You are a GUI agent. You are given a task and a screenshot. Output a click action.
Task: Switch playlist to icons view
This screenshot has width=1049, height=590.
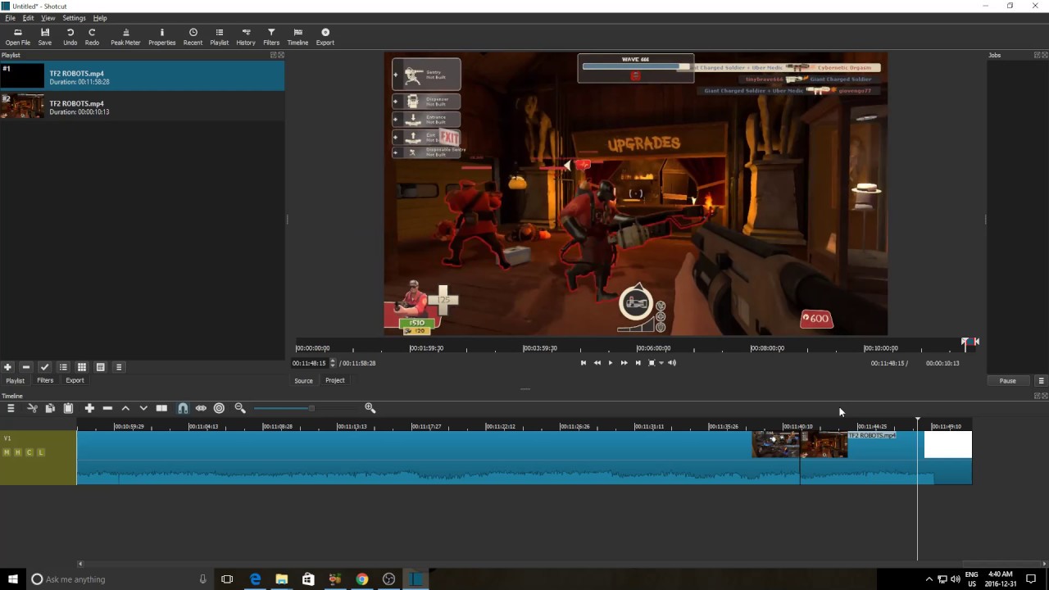tap(100, 367)
